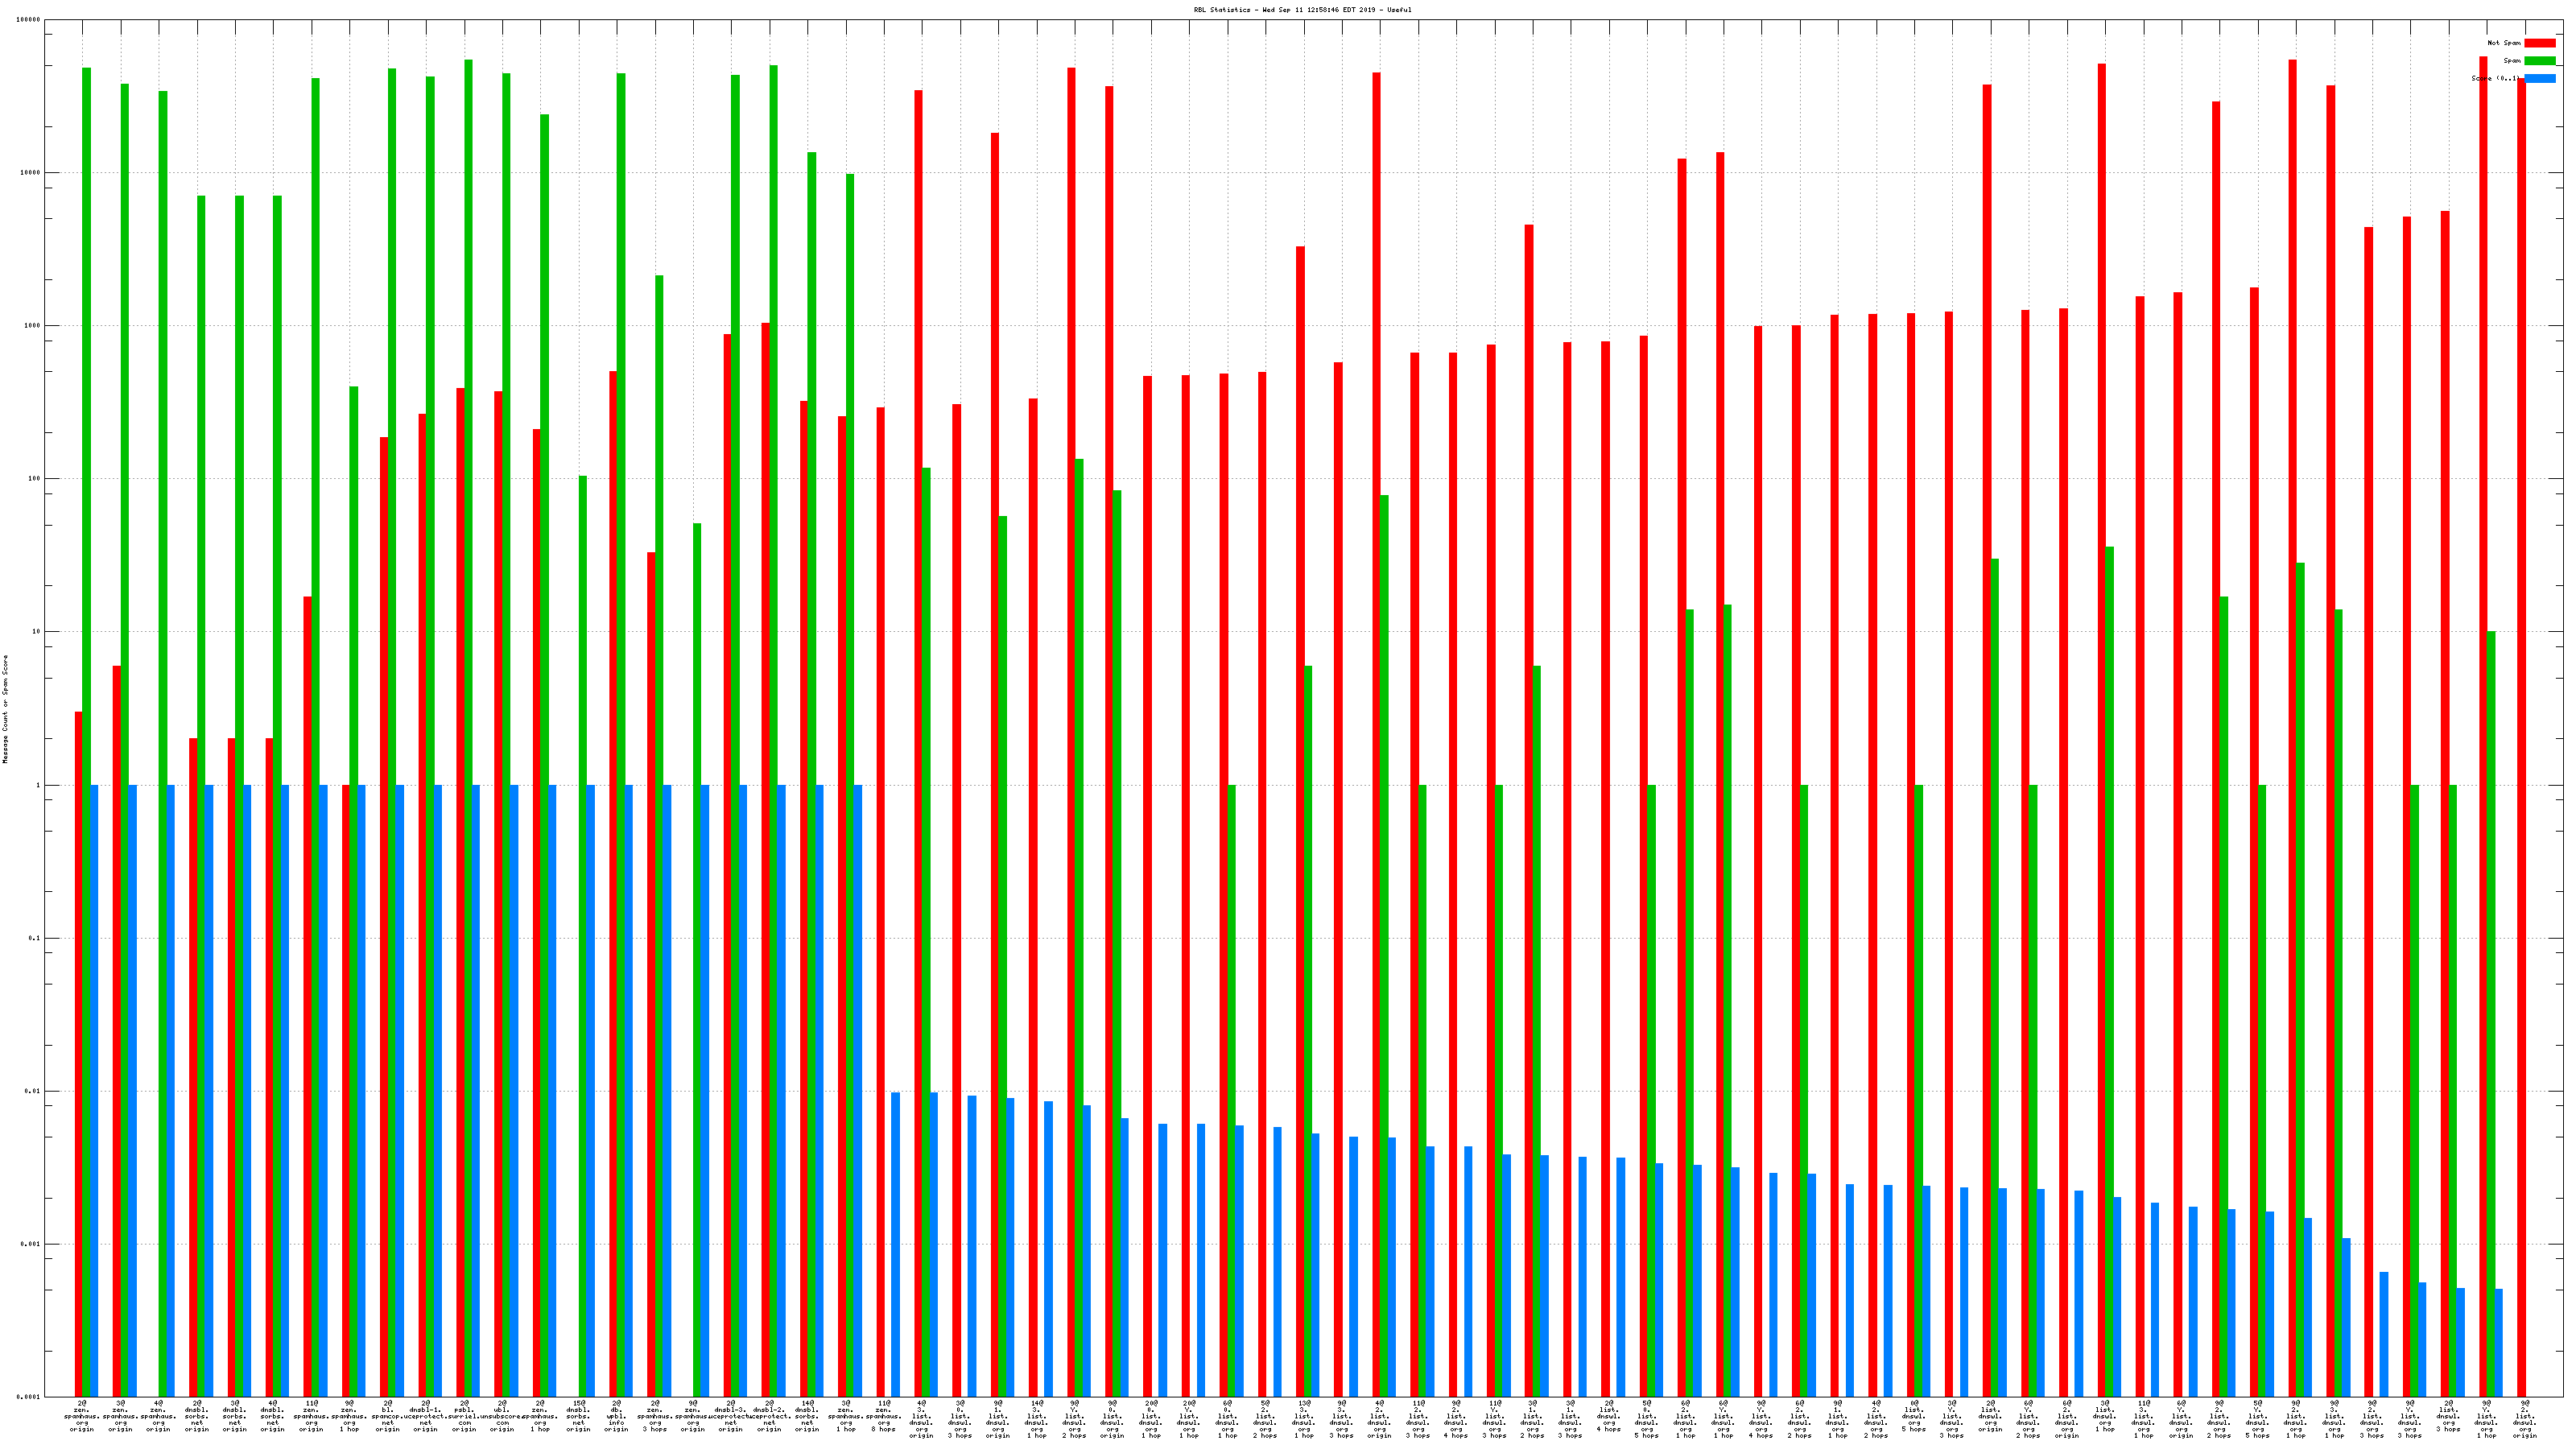Click the bl.spamcop.net origin x-axis label
The image size is (2576, 1449).
pos(387,1416)
